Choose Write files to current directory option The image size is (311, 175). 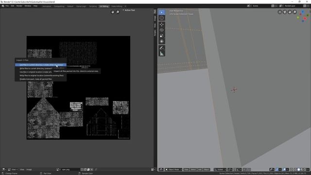click(x=41, y=69)
